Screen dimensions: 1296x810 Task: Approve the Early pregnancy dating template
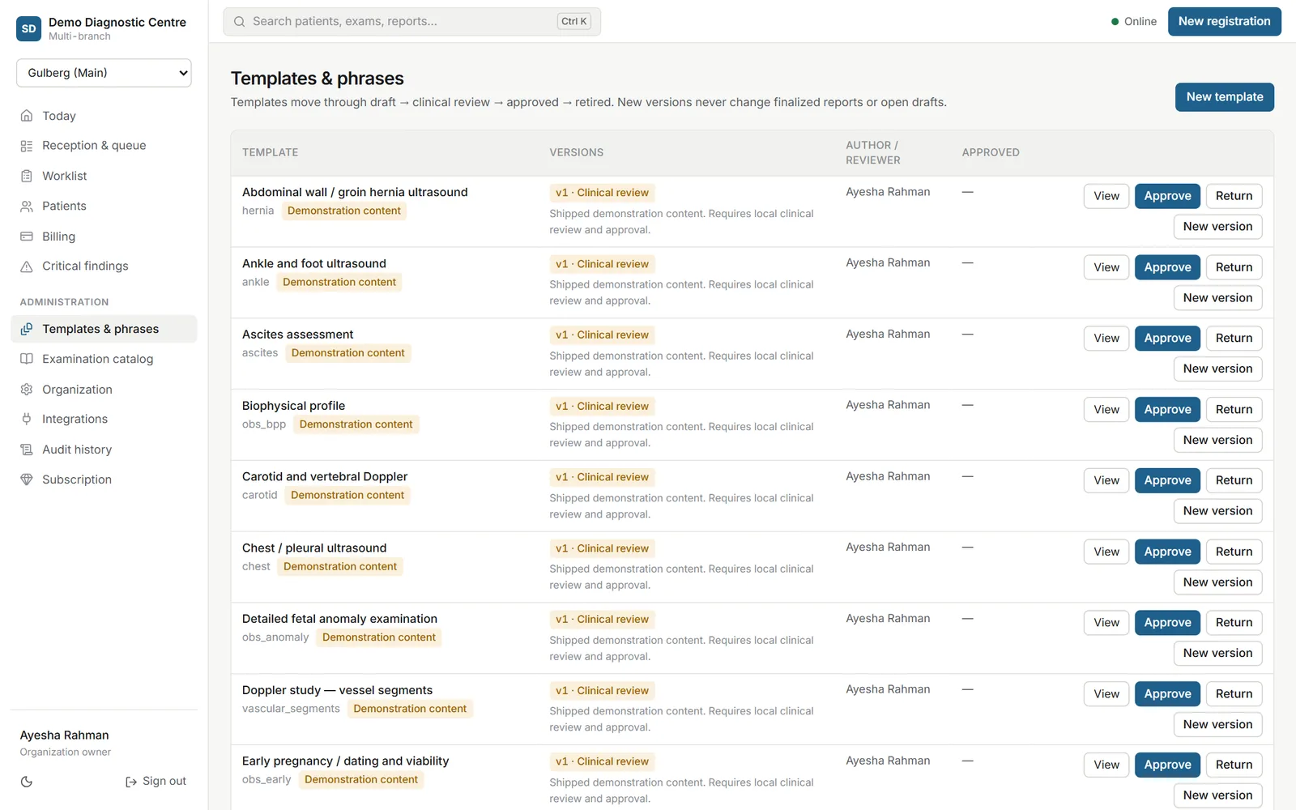1167,765
